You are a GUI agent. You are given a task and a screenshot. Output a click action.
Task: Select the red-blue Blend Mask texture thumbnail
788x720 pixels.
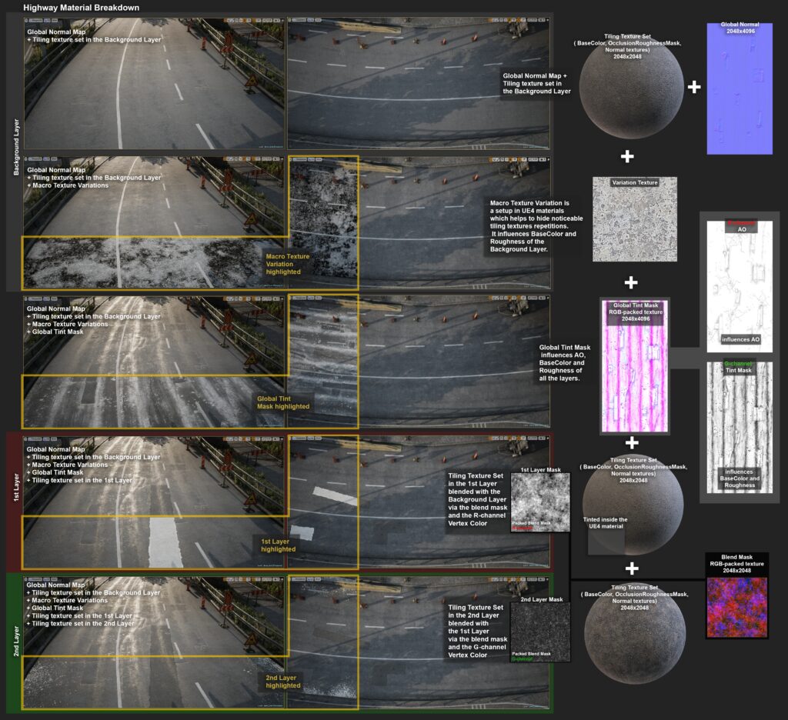tap(736, 608)
